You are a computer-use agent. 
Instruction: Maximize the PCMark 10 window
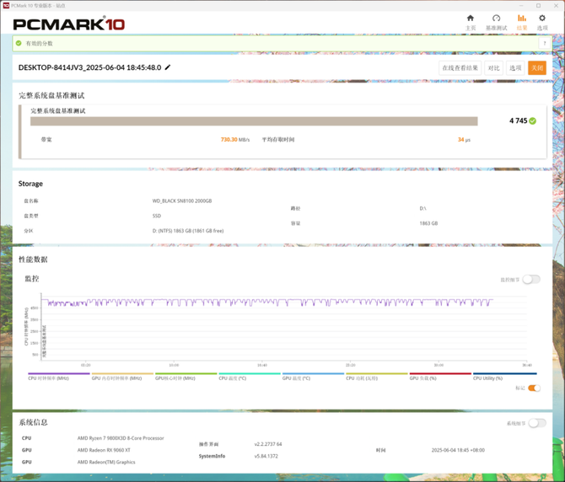pos(538,5)
